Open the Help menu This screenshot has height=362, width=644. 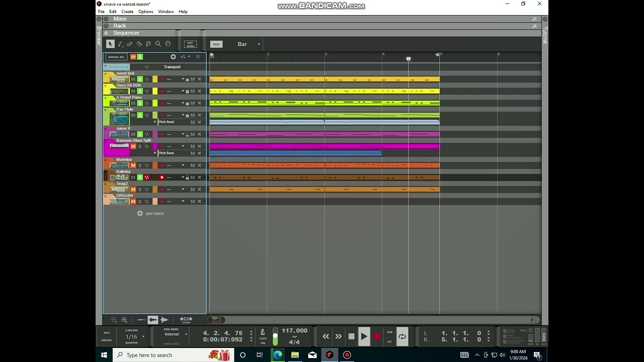tap(183, 12)
